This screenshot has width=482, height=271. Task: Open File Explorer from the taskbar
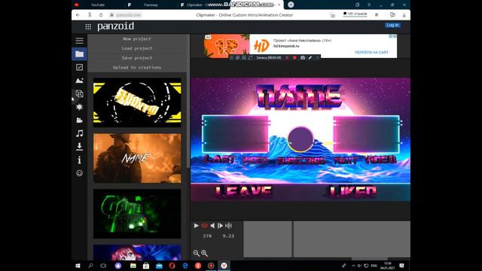[x=133, y=266]
